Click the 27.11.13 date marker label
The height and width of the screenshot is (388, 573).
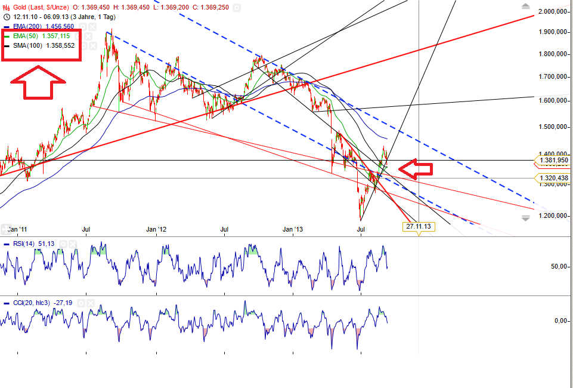[x=417, y=226]
